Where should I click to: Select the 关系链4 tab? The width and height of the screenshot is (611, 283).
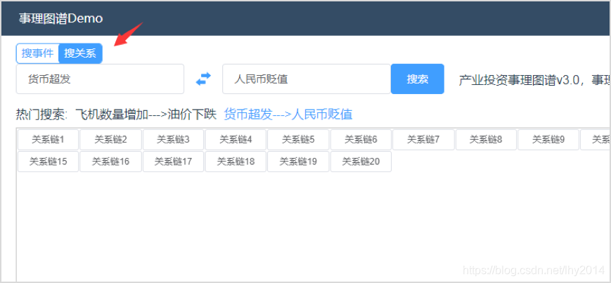pyautogui.click(x=236, y=140)
